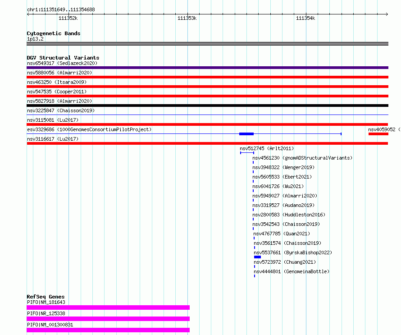Viewport: 401px width, 335px height.
Task: Click the nsv512745 (Arlt2011) label
Action: coord(267,148)
